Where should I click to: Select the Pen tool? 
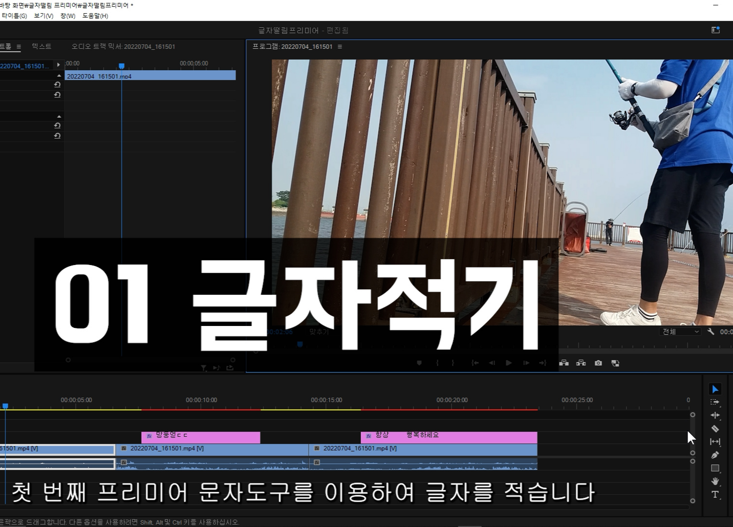coord(715,455)
